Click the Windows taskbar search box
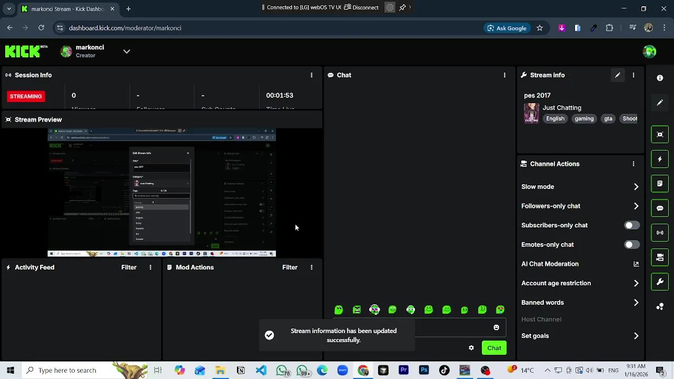674x379 pixels. 84,370
